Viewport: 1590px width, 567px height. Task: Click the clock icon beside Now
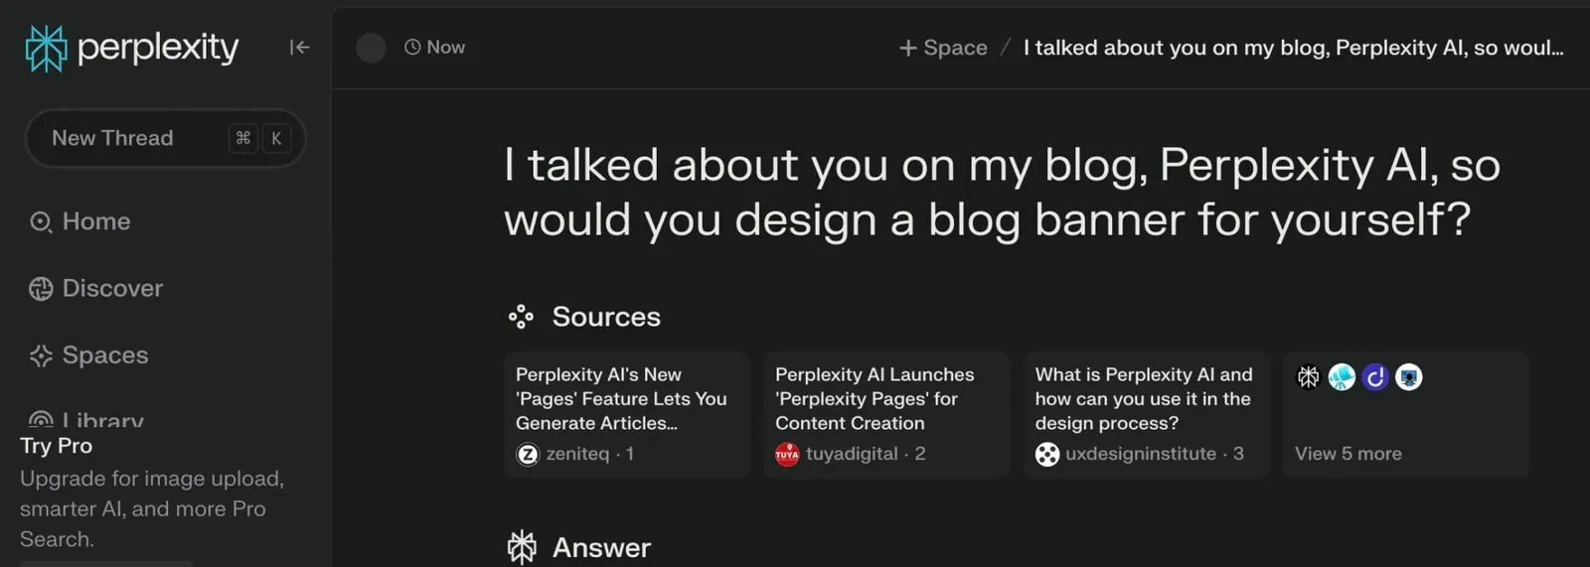coord(412,47)
